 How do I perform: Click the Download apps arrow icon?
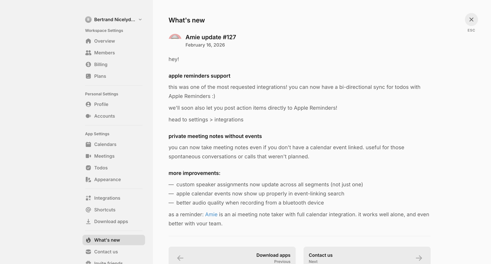[x=88, y=222]
